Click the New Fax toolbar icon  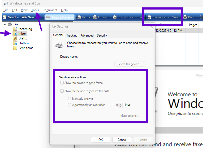(5, 17)
